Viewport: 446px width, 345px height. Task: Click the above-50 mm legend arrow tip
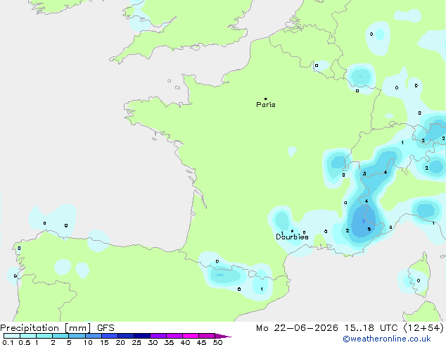[x=223, y=336]
